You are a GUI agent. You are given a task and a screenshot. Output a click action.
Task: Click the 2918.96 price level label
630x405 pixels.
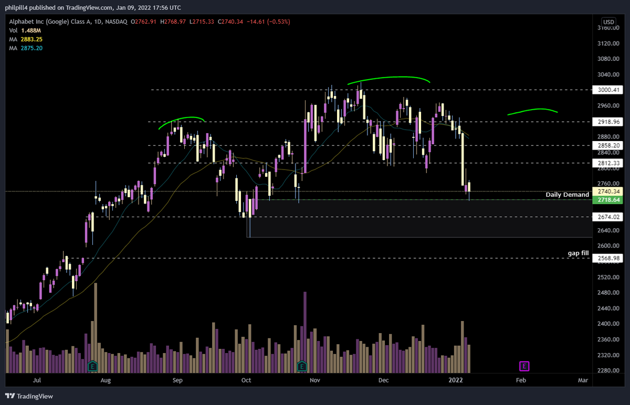[607, 122]
